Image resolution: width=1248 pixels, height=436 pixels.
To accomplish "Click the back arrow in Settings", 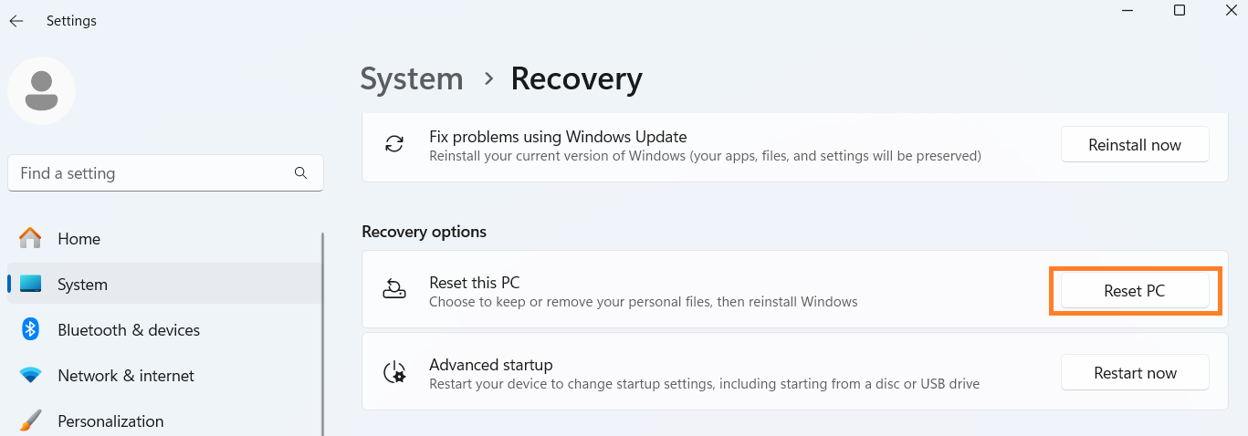I will pyautogui.click(x=16, y=21).
